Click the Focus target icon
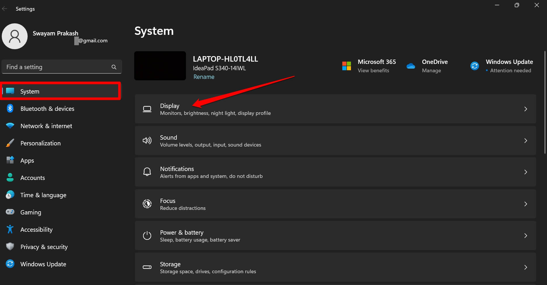Screen dimensions: 547x285 147,204
